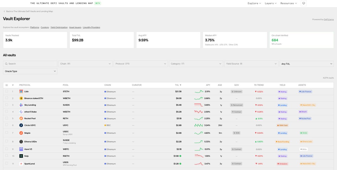Sort by the TVL column header
The image size is (337, 170).
tap(178, 85)
